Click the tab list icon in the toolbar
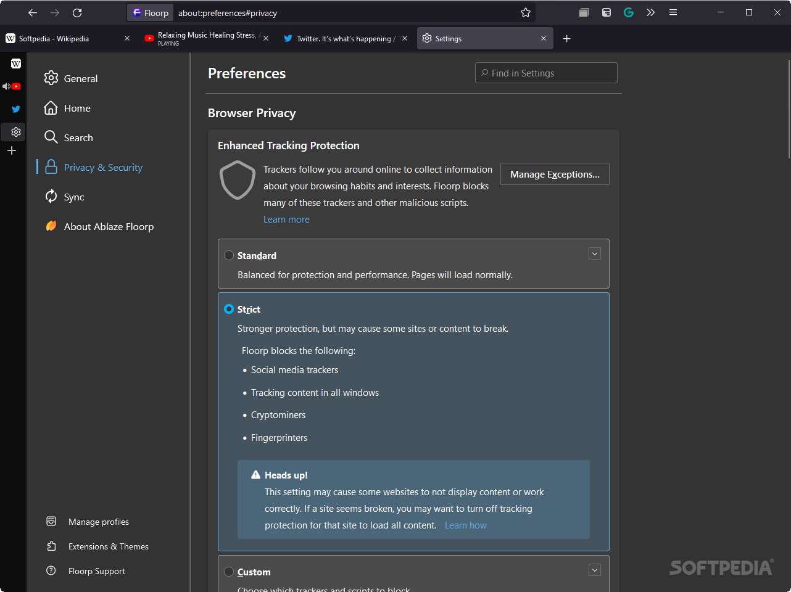The image size is (791, 592). click(x=584, y=12)
